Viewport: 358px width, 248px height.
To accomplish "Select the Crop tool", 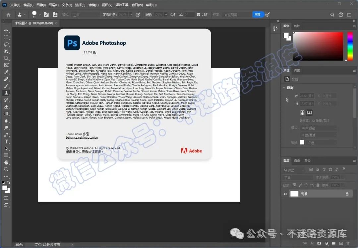I will [6, 58].
